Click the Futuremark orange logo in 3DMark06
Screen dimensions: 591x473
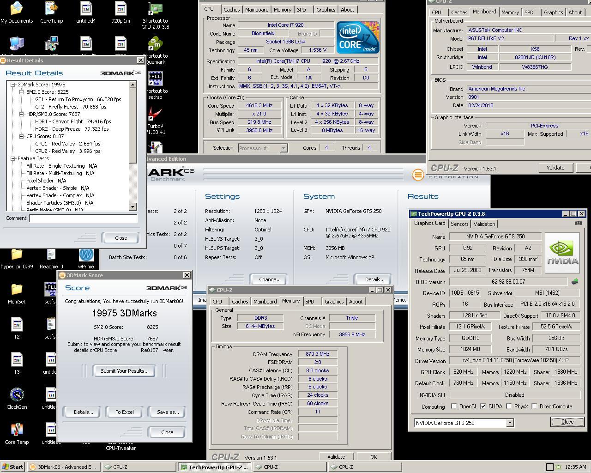click(418, 175)
